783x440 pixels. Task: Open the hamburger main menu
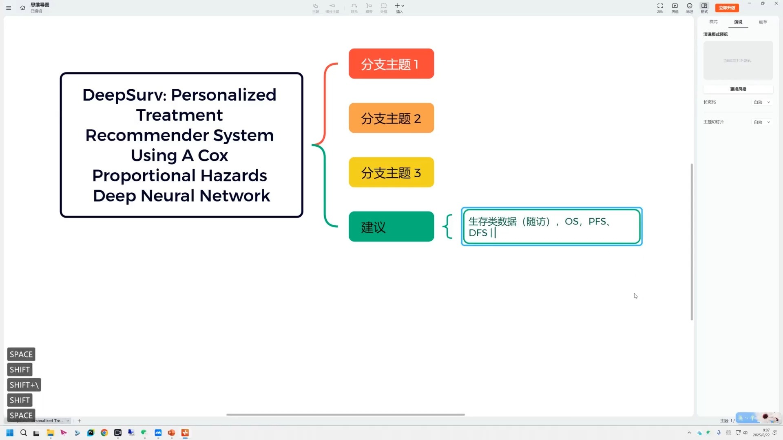pos(9,8)
